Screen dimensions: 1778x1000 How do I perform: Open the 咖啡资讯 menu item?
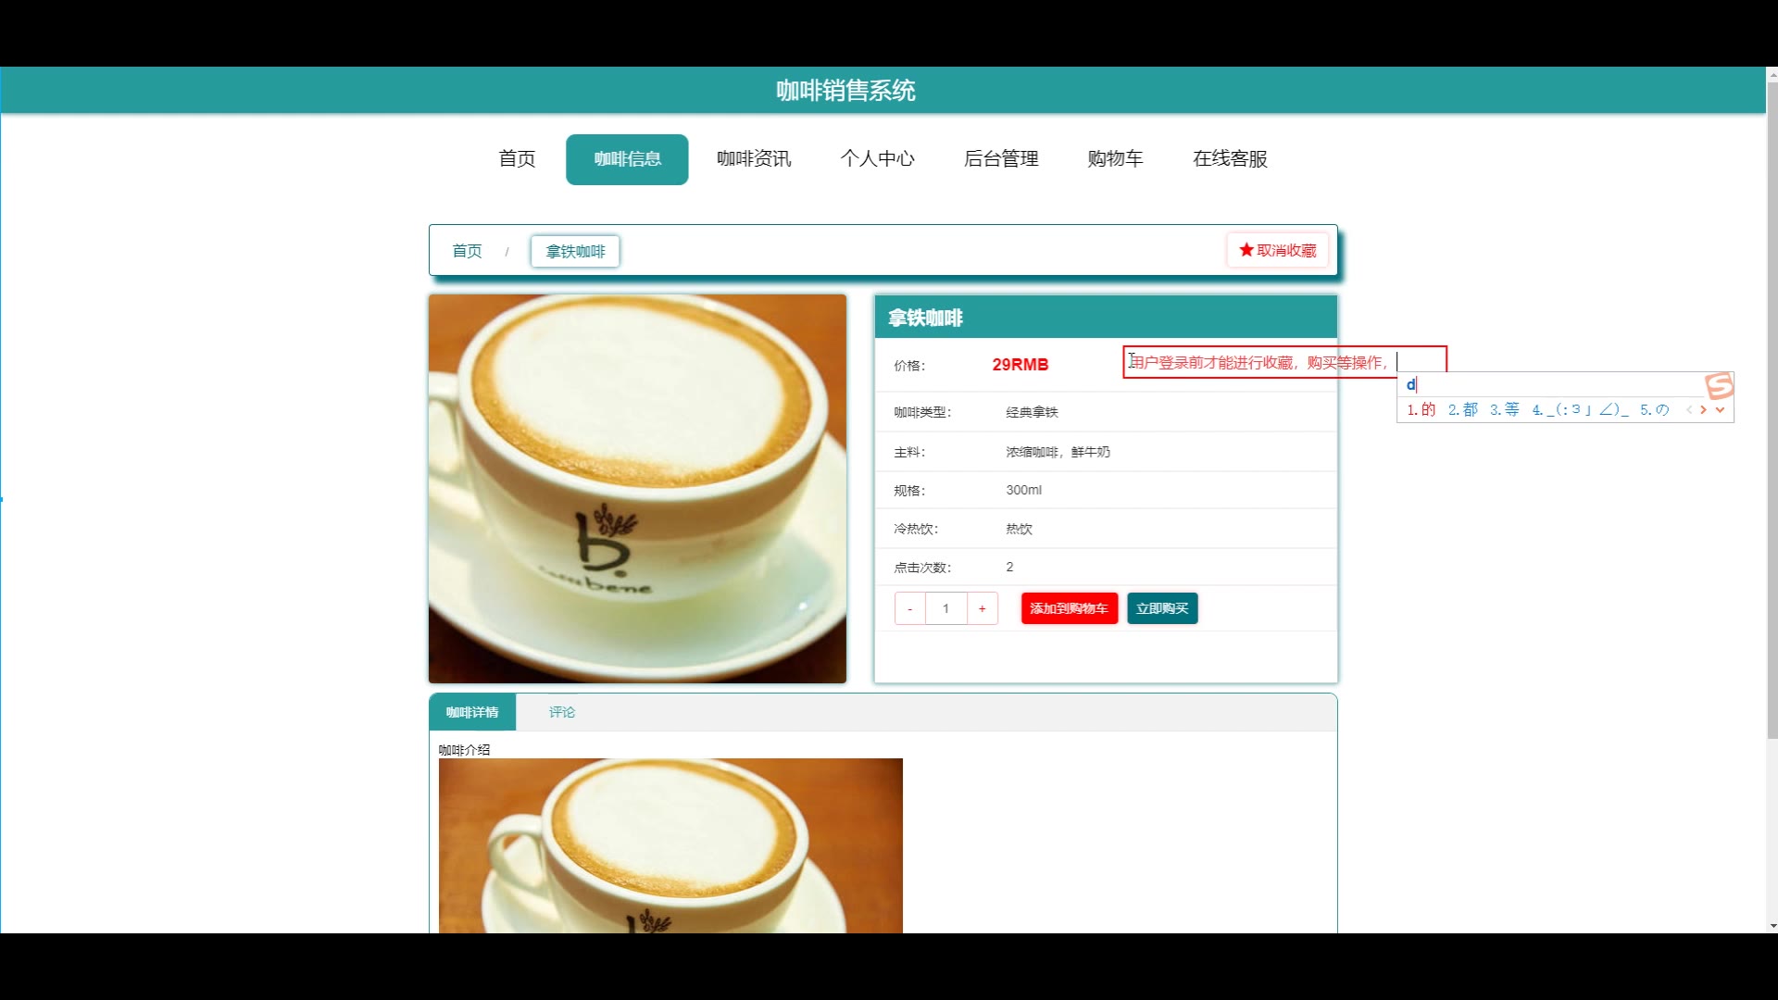[754, 158]
